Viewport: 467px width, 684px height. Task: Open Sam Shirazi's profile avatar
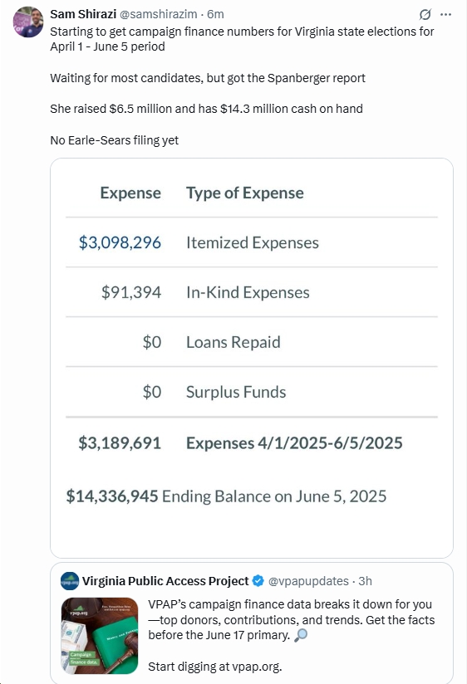coord(28,22)
